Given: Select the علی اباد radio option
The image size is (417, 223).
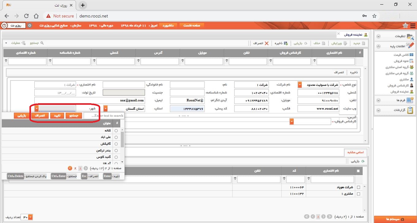Looking at the screenshot, I should [x=116, y=137].
